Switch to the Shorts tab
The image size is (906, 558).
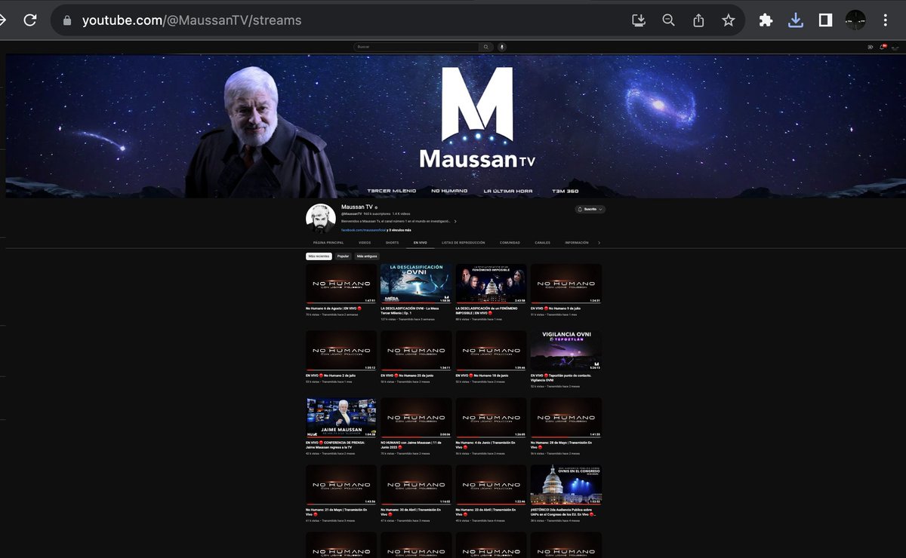click(392, 243)
